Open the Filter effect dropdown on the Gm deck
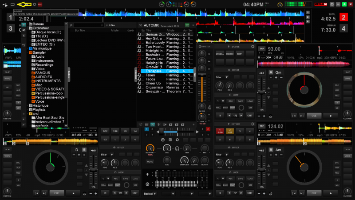This screenshot has width=355, height=200. click(222, 77)
